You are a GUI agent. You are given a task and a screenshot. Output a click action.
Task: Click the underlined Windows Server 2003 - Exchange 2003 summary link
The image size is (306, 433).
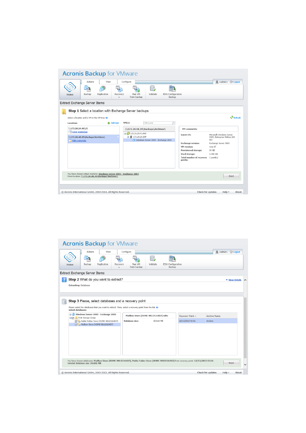coord(119,174)
